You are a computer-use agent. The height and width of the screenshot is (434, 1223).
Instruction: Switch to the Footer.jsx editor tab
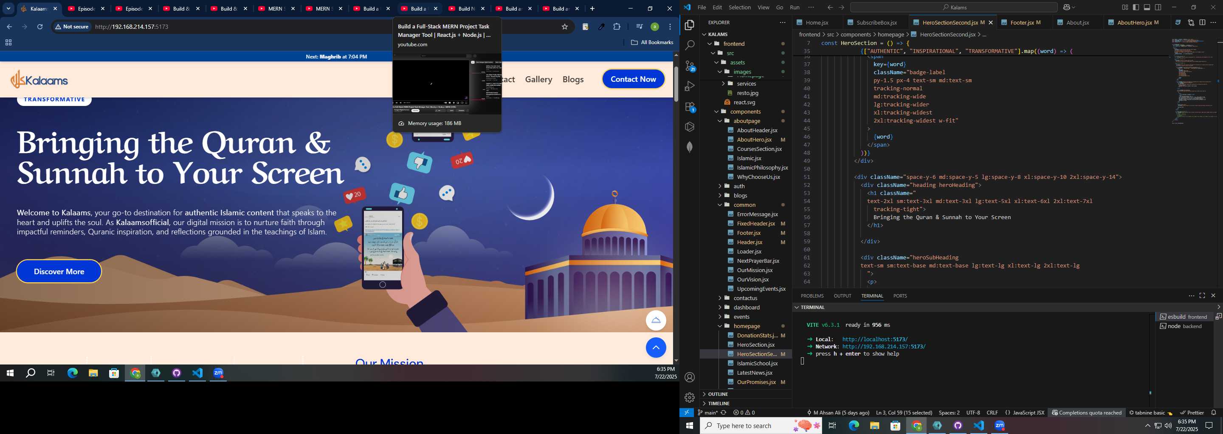(x=1025, y=22)
